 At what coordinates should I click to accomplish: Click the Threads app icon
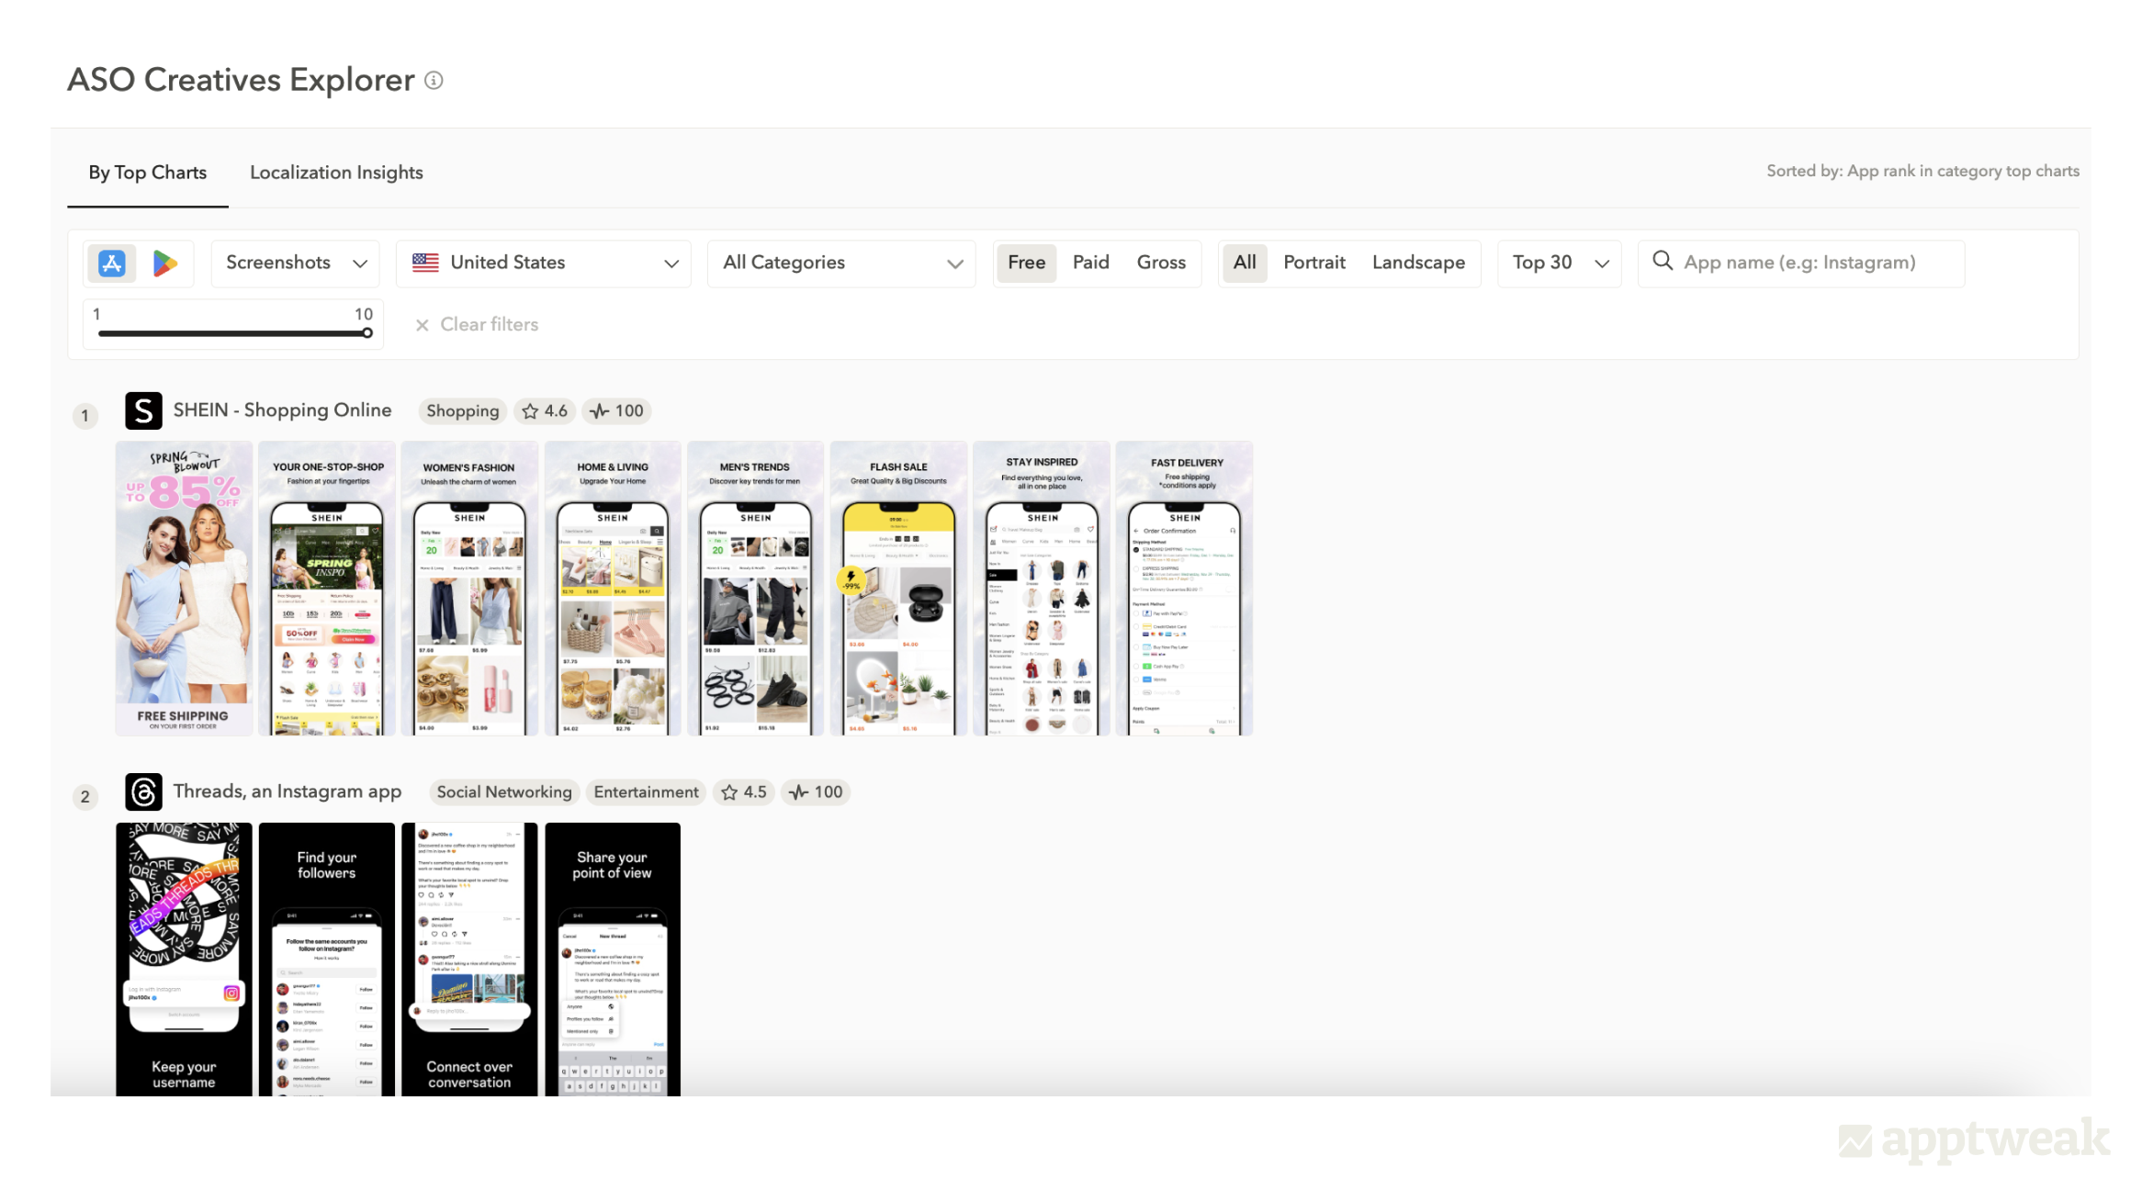click(x=144, y=791)
